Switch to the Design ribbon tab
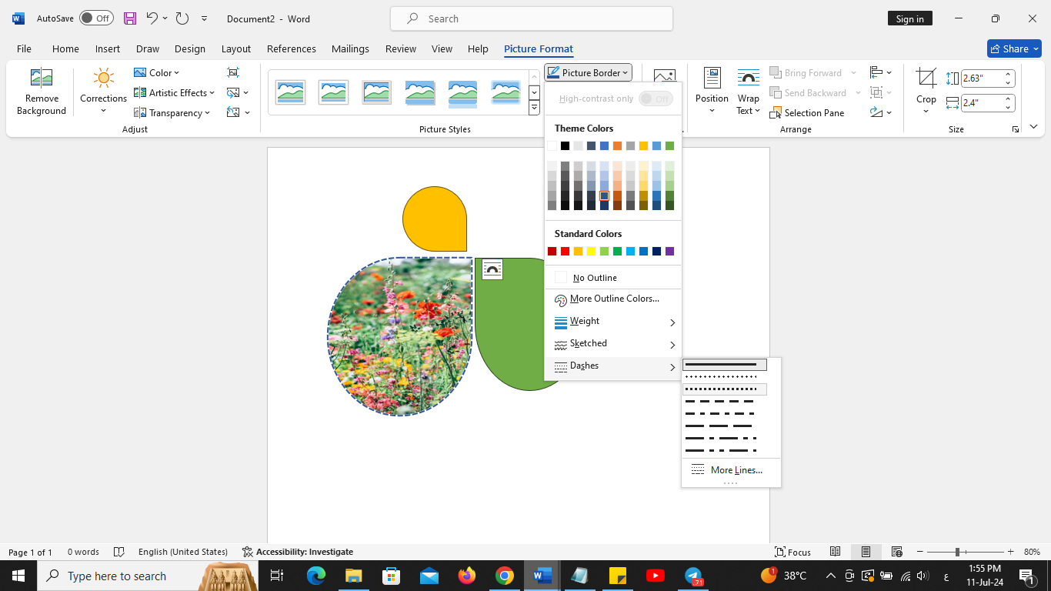 [x=190, y=48]
